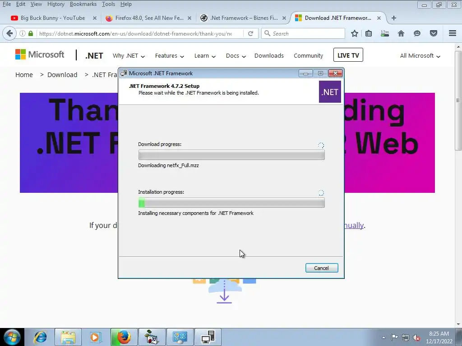This screenshot has width=462, height=346.
Task: Click the network tray icon
Action: [406, 337]
